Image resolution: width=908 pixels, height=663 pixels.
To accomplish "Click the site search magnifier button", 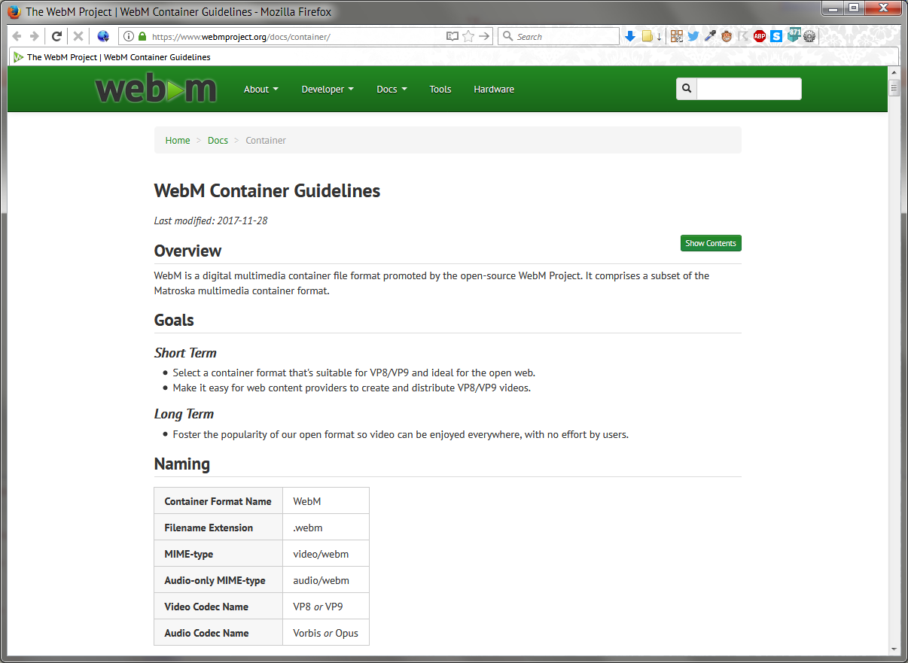I will point(687,89).
